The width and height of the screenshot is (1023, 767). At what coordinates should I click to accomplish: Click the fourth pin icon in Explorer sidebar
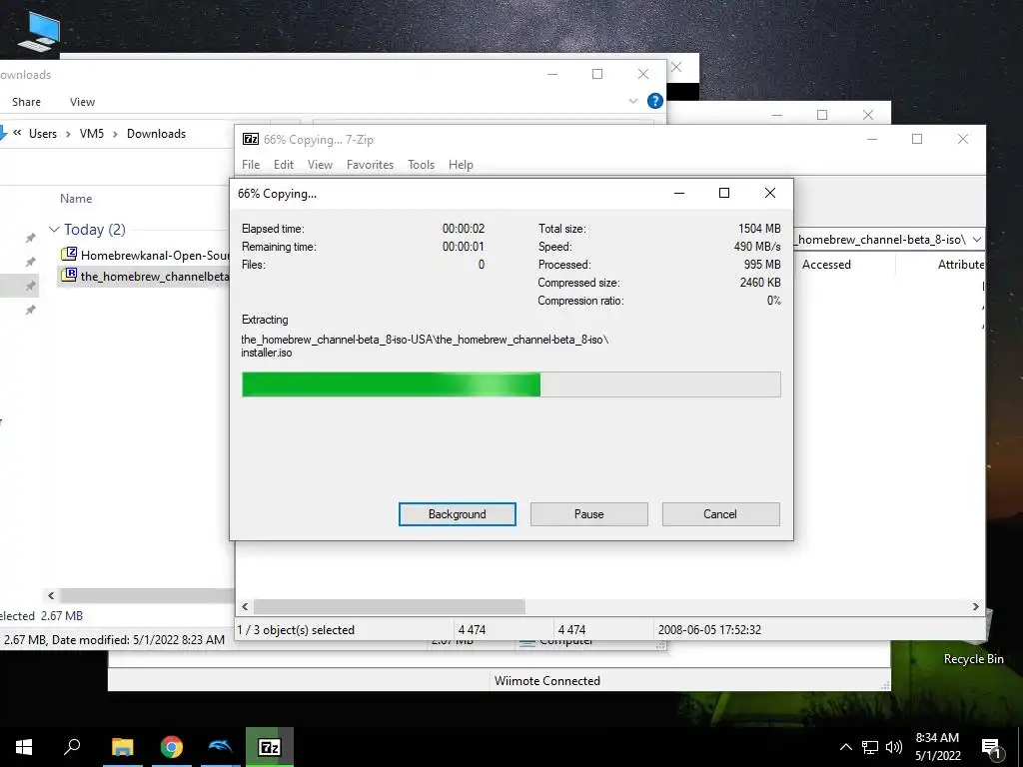tap(30, 311)
